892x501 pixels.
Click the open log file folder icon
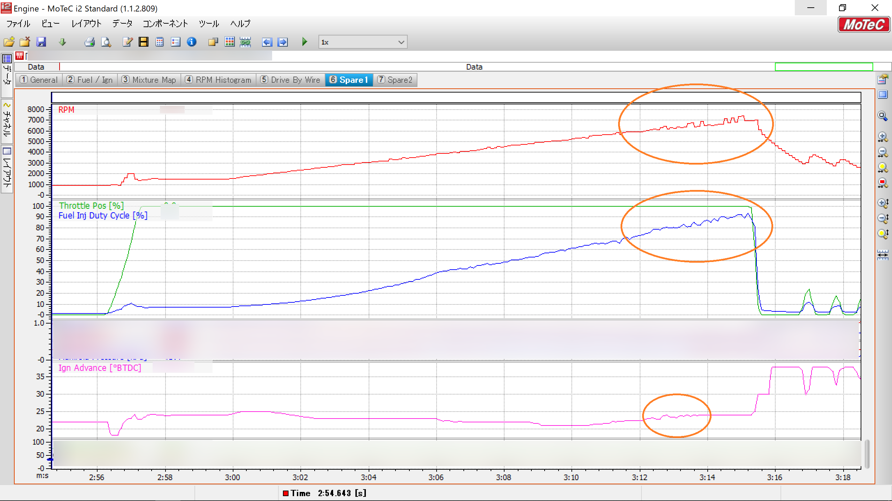pyautogui.click(x=9, y=42)
